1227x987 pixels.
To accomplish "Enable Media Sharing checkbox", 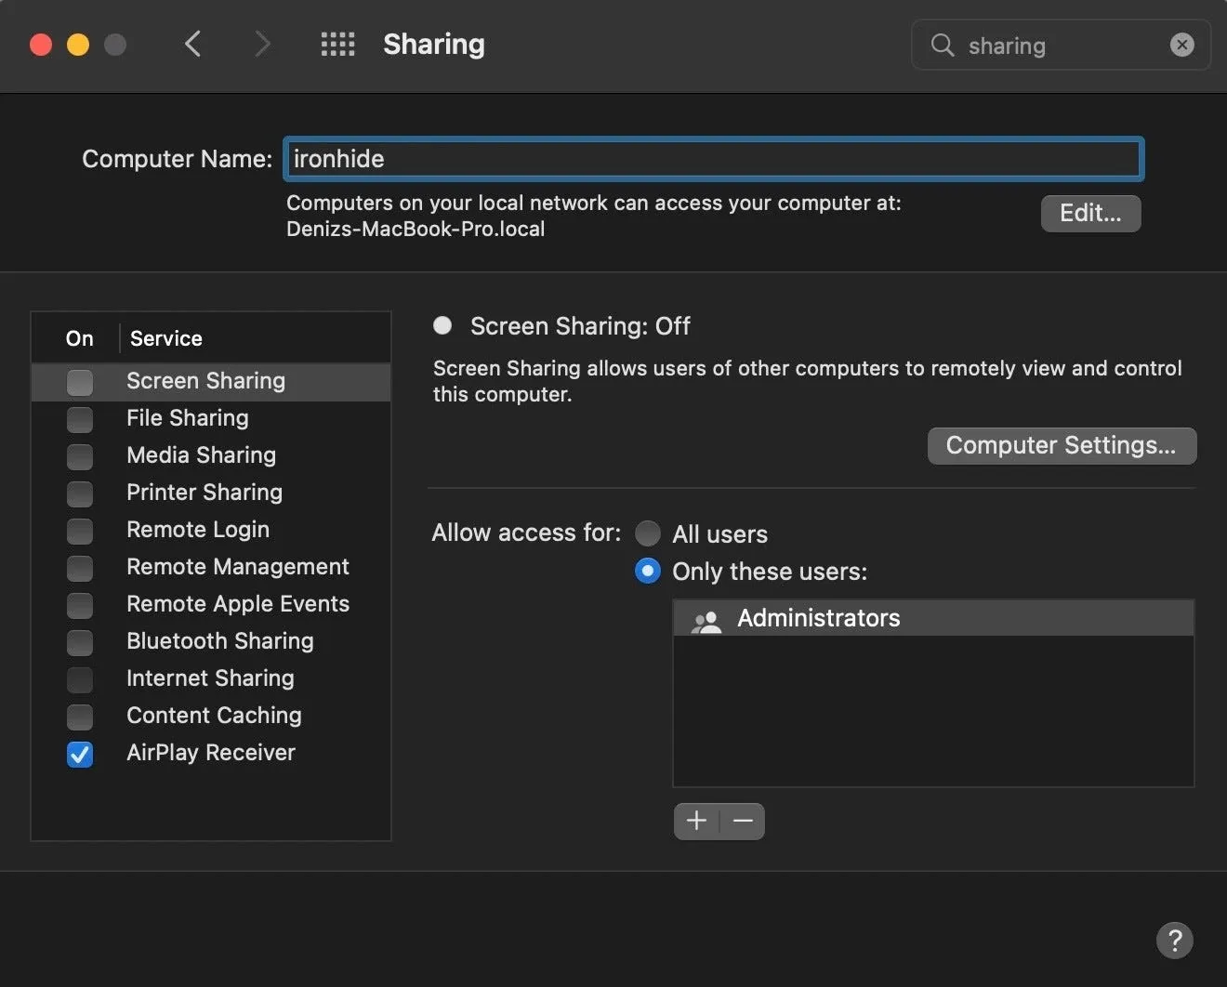I will tap(80, 456).
